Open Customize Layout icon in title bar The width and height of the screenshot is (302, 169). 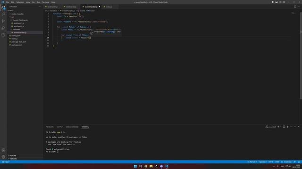[x=284, y=2]
